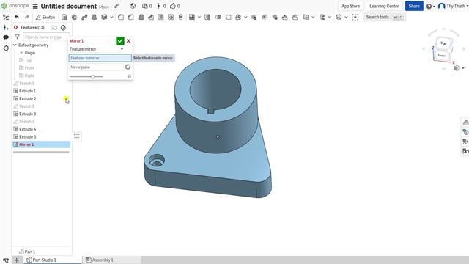
Task: Select Part 1 in the parts list
Action: click(29, 252)
